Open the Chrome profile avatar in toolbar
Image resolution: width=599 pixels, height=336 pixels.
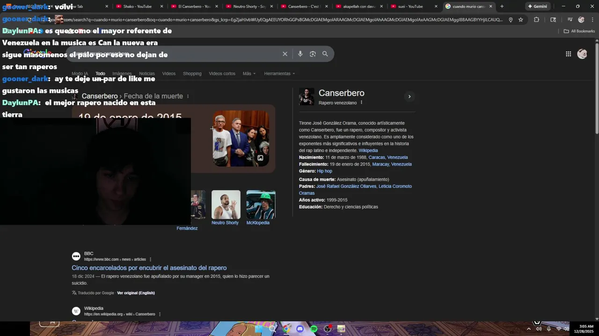pyautogui.click(x=581, y=20)
